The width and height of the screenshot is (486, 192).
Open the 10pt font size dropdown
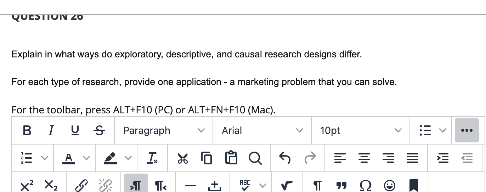(361, 131)
